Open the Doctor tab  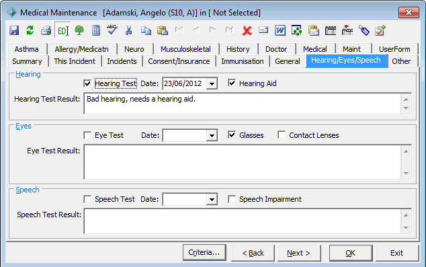point(276,49)
